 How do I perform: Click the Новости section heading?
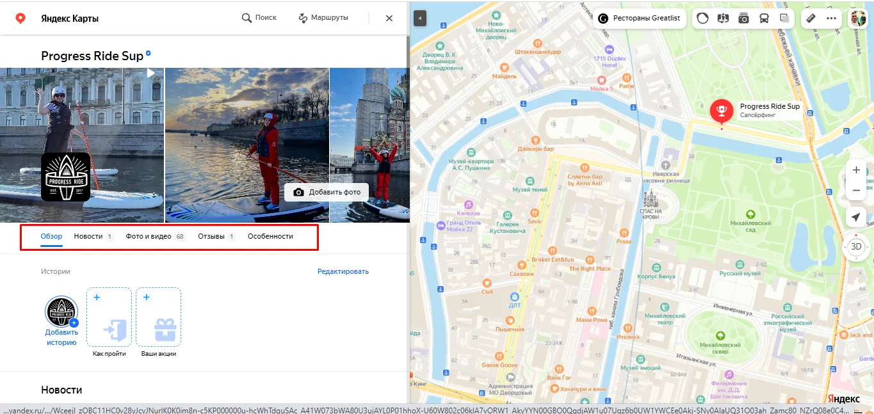coord(61,390)
